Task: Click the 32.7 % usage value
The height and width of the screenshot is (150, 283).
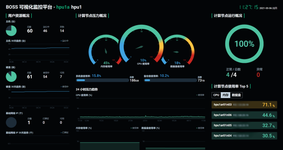Action: (x=269, y=125)
